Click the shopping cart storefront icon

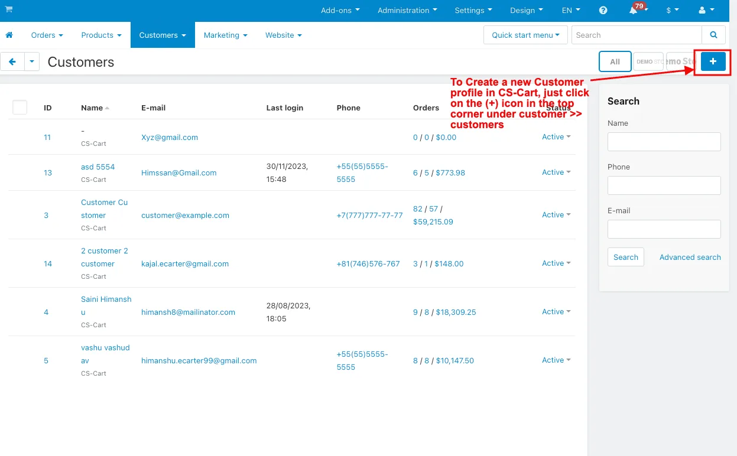tap(9, 9)
